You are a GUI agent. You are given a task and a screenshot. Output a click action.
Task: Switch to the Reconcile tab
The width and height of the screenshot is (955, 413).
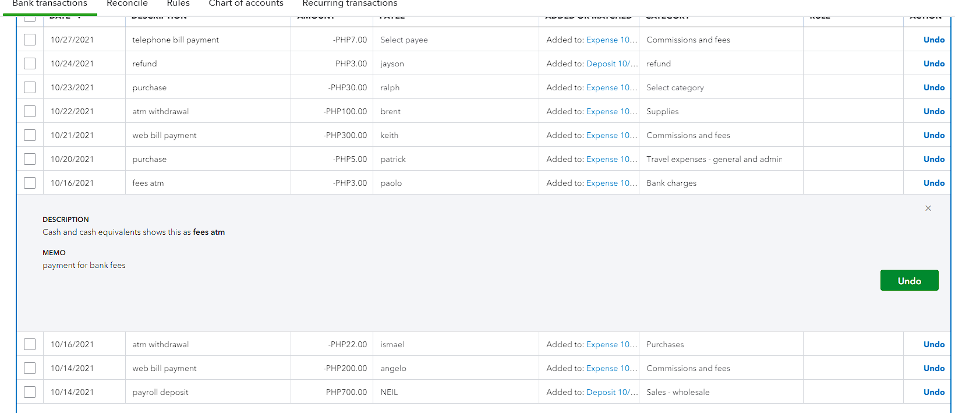127,4
